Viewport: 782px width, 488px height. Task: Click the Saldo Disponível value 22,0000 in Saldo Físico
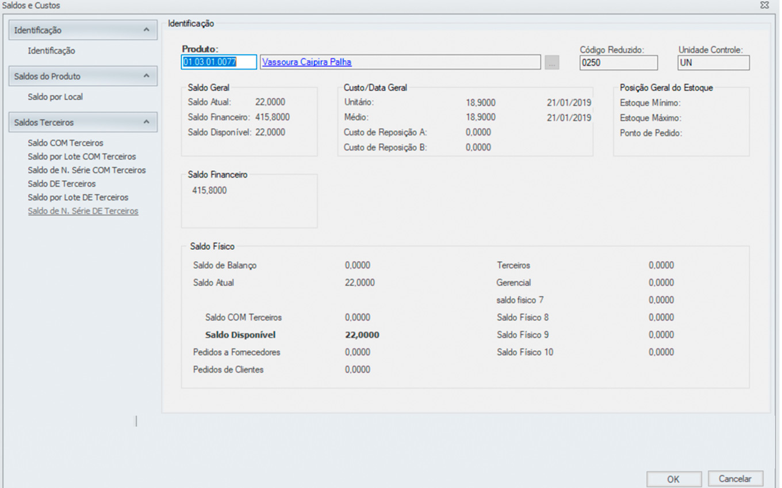pos(362,335)
